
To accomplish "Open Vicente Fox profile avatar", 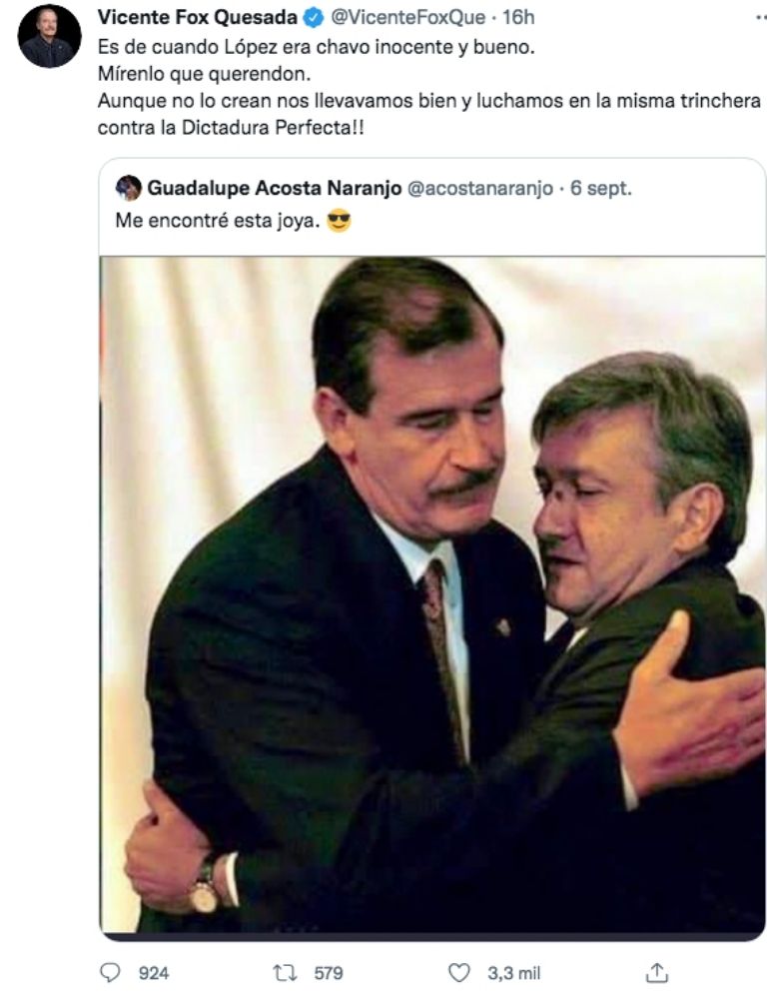I will pos(50,36).
